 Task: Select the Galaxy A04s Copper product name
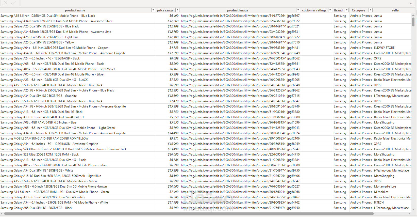54,48
